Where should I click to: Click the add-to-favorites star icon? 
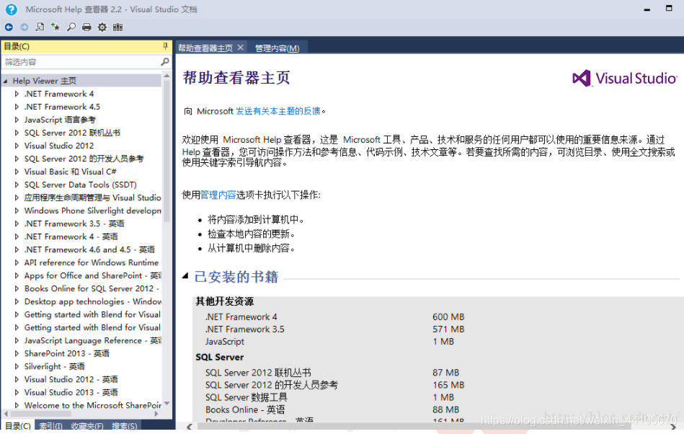[55, 27]
